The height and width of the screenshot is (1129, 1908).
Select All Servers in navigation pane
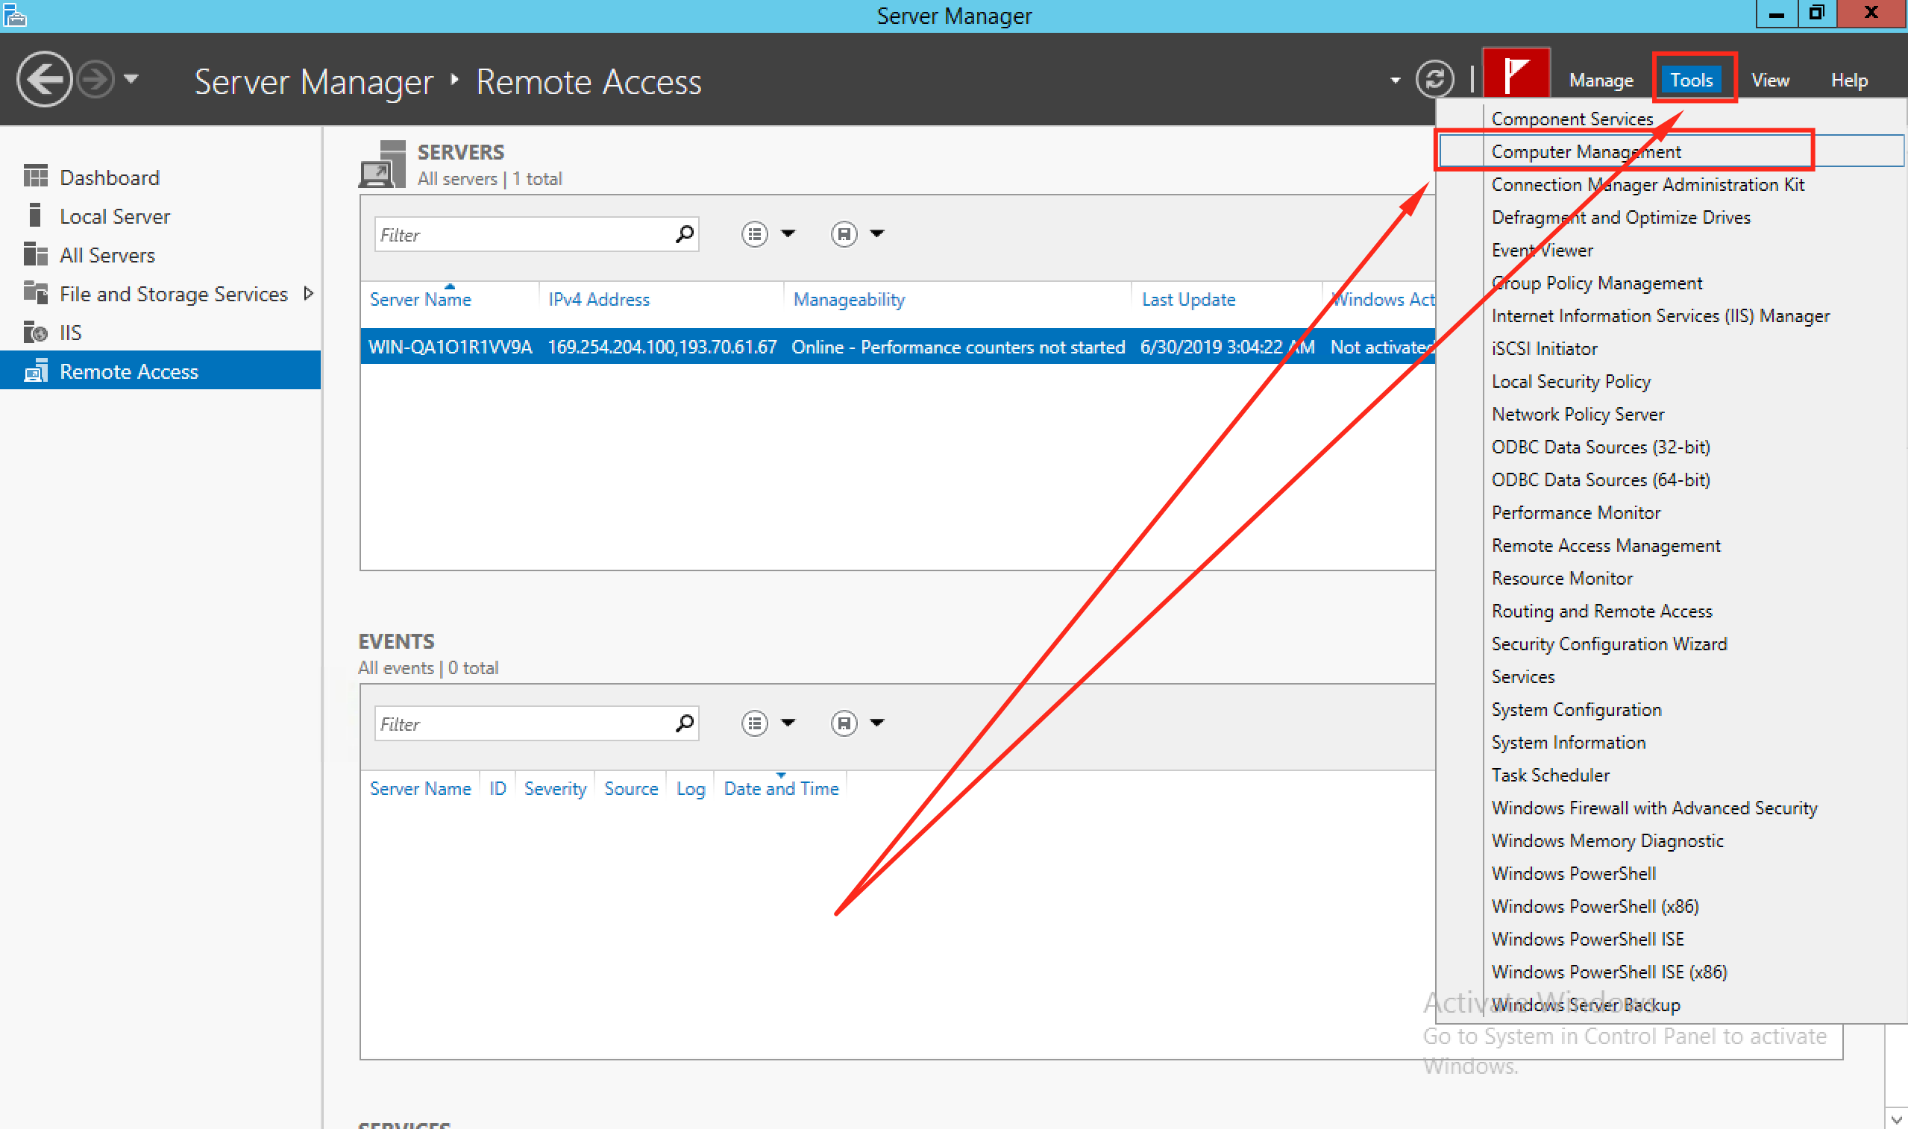(107, 255)
